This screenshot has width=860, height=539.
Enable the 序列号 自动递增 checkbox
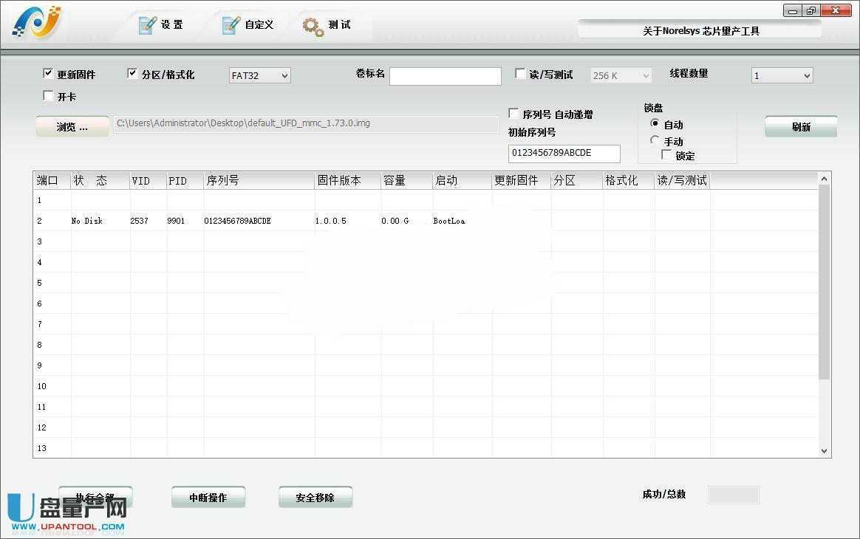tap(514, 114)
